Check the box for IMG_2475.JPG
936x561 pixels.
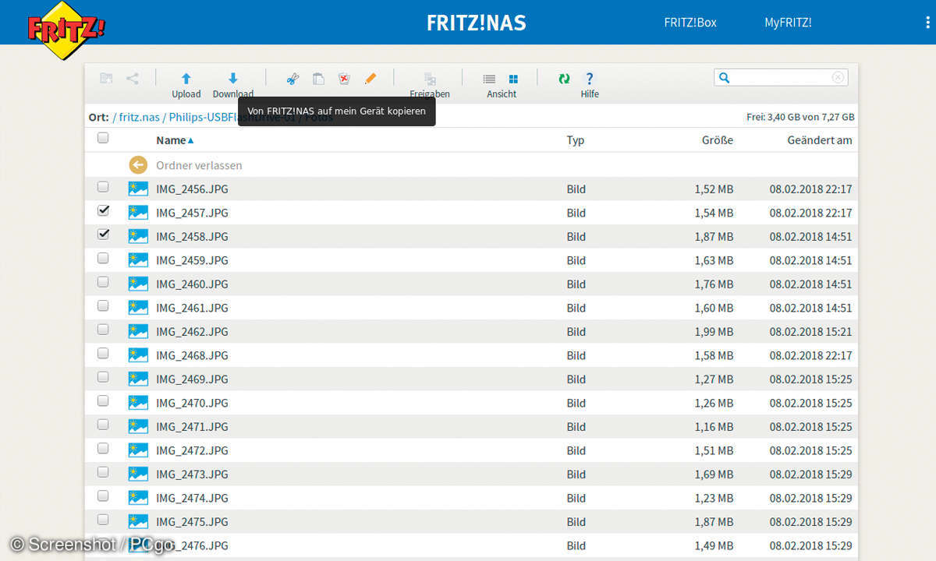[x=103, y=520]
